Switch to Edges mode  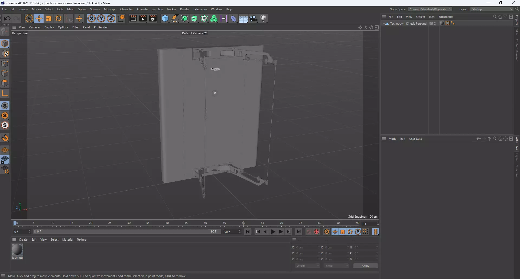point(5,73)
